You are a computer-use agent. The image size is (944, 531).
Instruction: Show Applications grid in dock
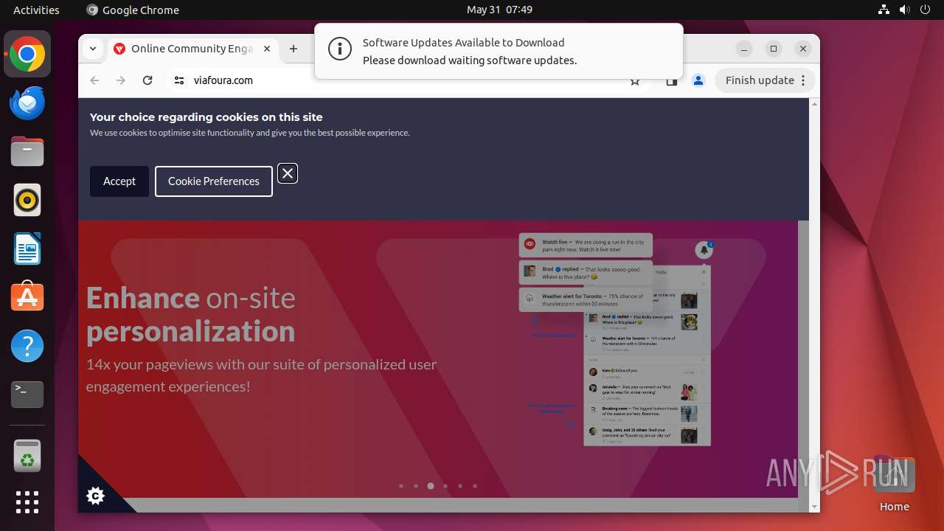pos(27,502)
